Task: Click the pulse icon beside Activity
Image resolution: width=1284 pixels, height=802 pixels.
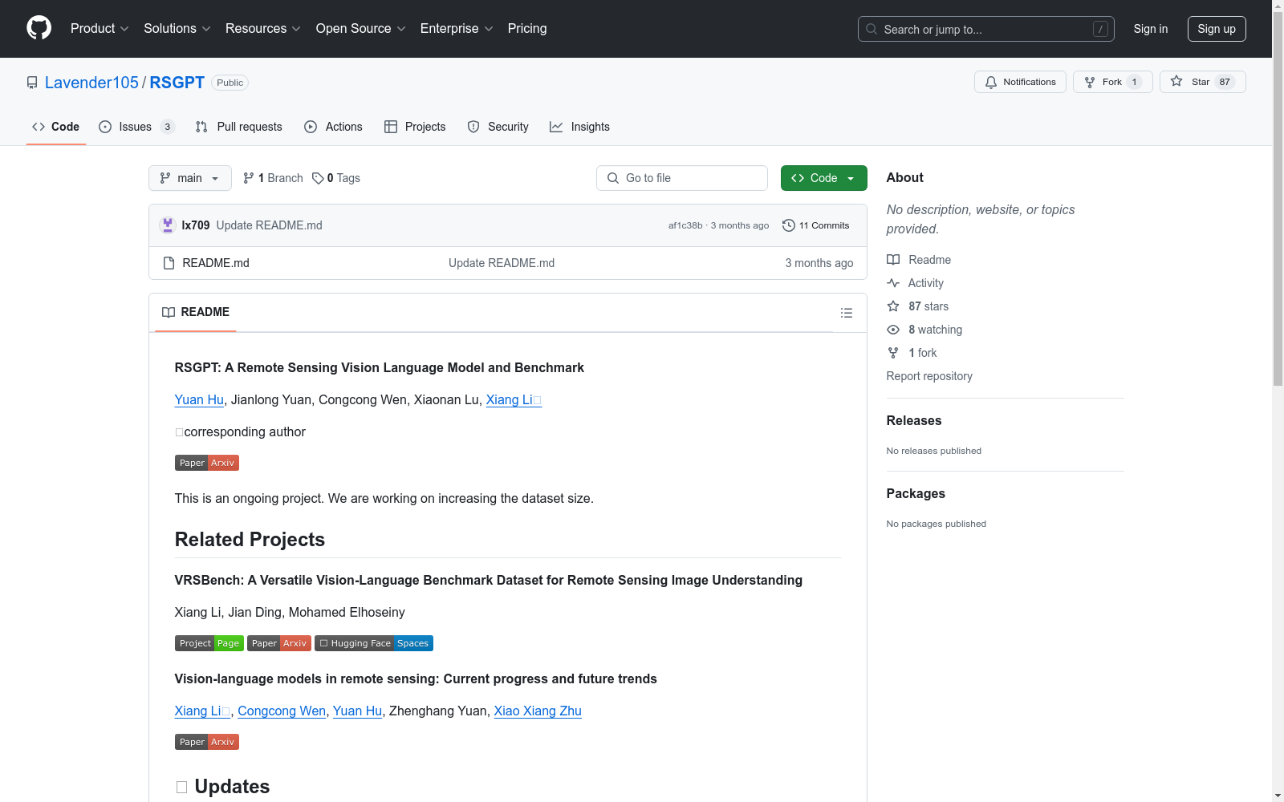Action: pyautogui.click(x=893, y=283)
